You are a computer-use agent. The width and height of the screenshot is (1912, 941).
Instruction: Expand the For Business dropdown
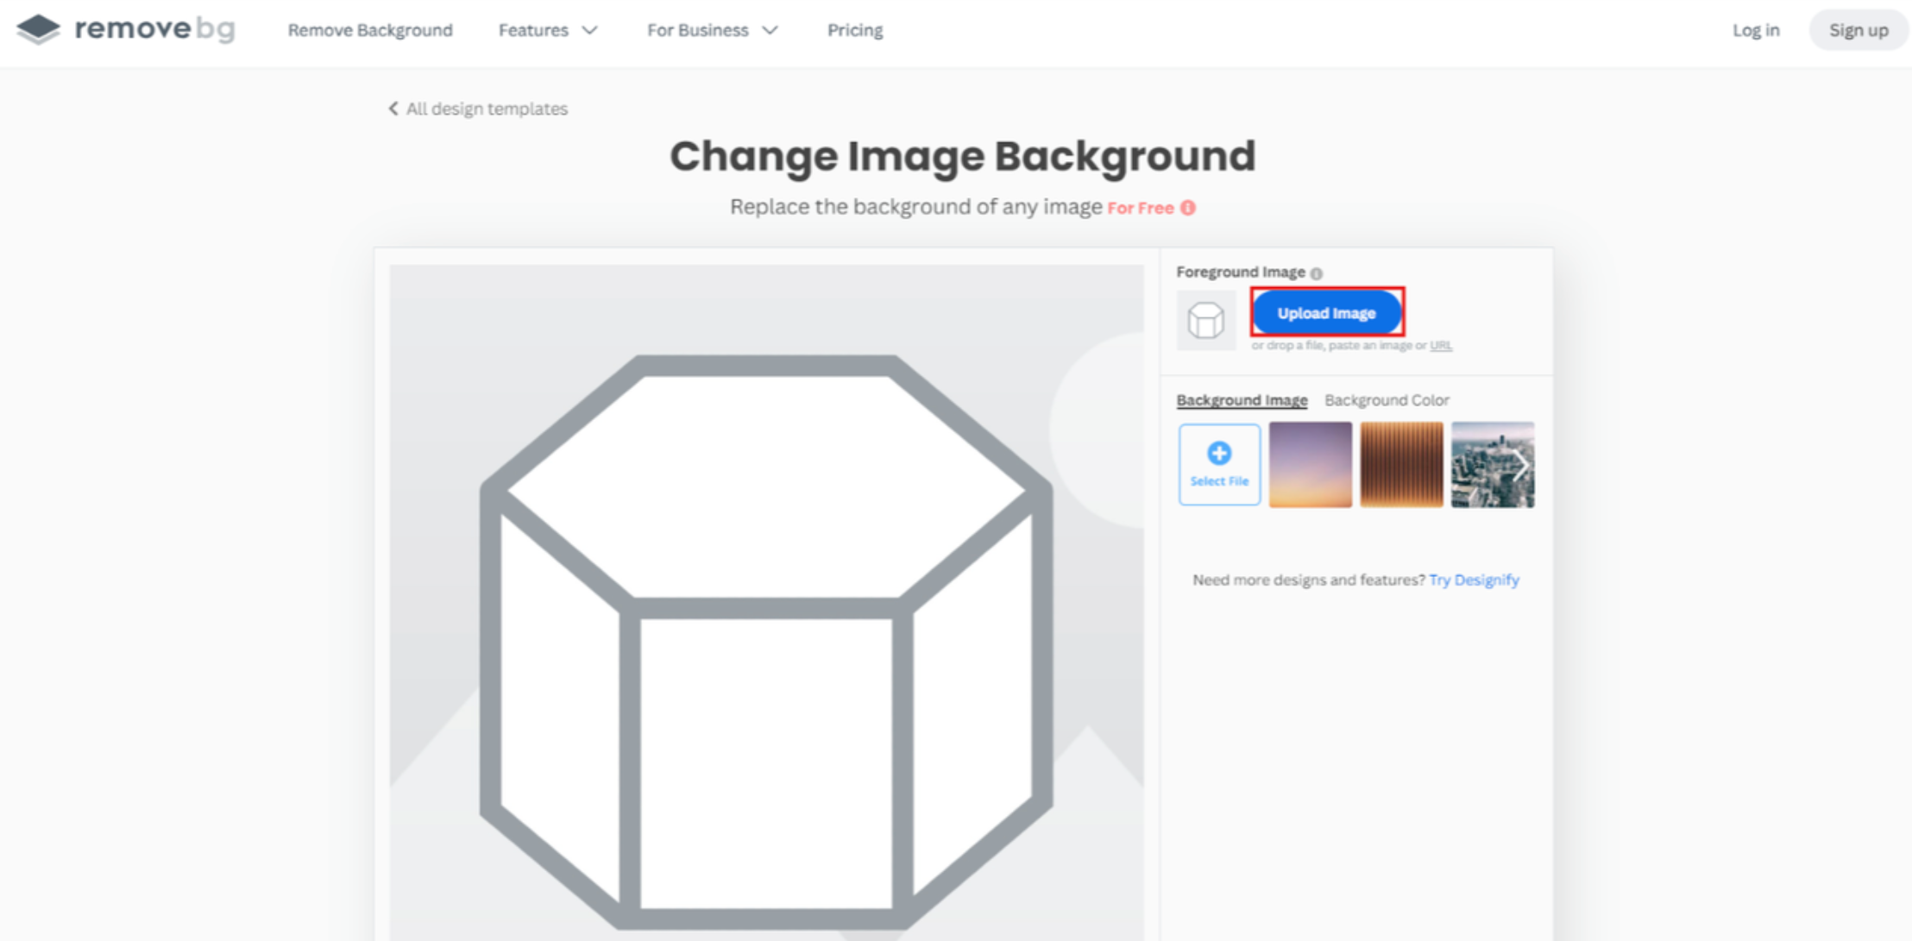tap(712, 30)
